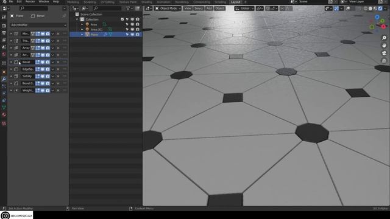This screenshot has height=219, width=390.
Task: Open the World properties tab
Action: tap(4, 54)
